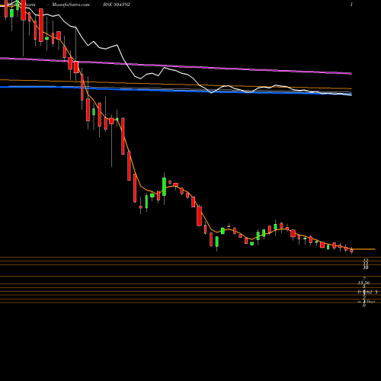The height and width of the screenshot is (381, 381).
Task: Click the price axis label 10
Action: 366,267
